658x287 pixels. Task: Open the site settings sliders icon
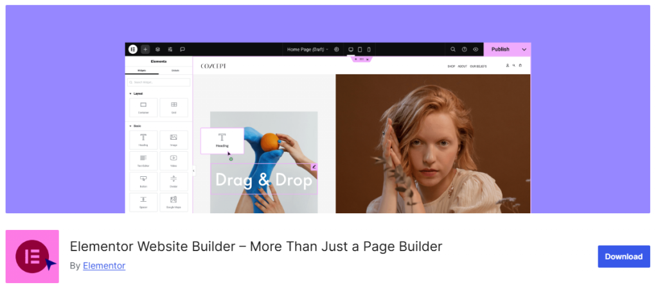[170, 49]
